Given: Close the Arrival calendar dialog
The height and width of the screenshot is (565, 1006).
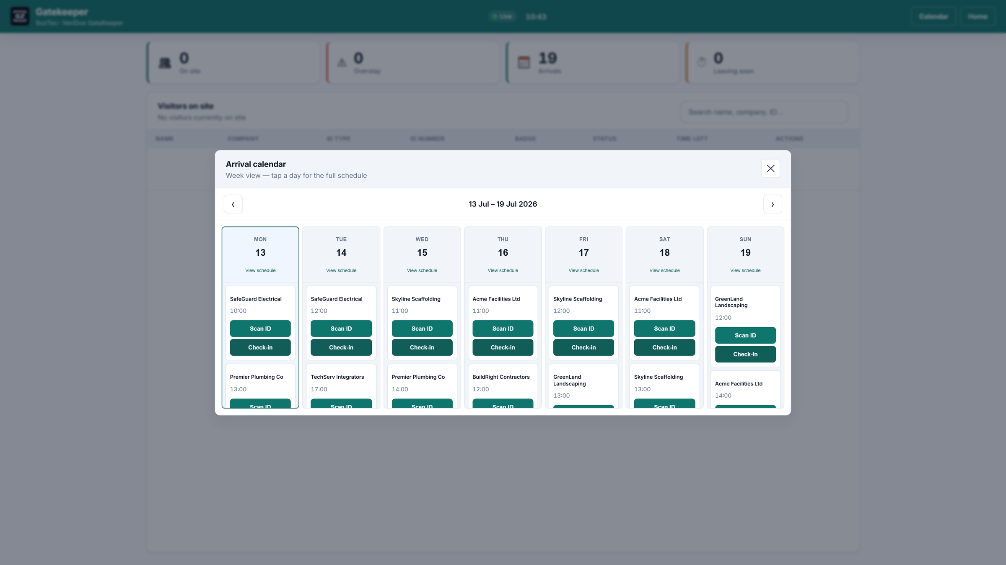Looking at the screenshot, I should click(770, 168).
